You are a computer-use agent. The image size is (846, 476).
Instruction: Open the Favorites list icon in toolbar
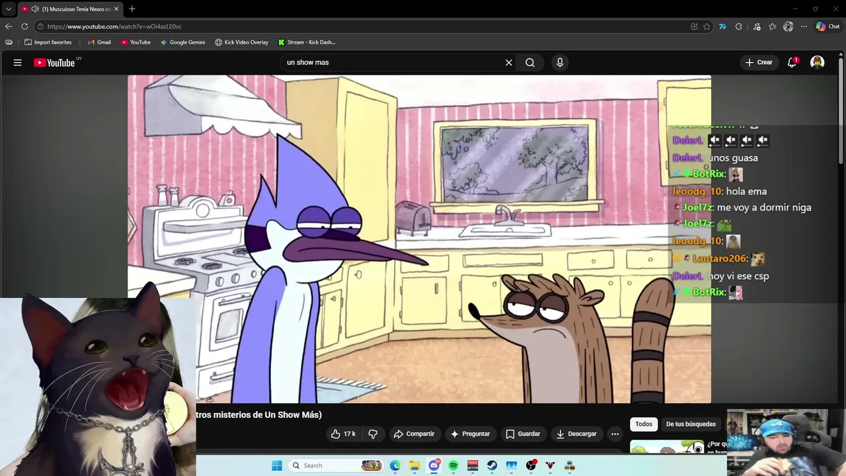coord(772,26)
